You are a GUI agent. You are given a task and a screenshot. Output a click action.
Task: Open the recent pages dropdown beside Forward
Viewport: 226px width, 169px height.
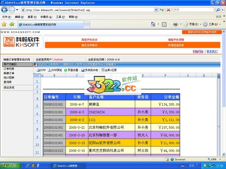coord(17,10)
